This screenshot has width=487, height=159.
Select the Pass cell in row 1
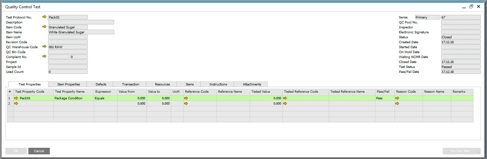pos(385,98)
